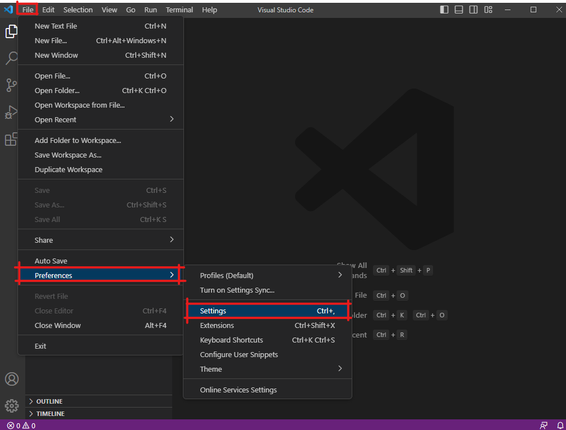Choose Keyboard Shortcuts menu entry

pyautogui.click(x=231, y=340)
